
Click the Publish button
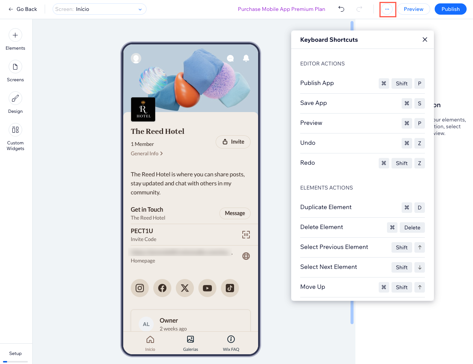(450, 9)
